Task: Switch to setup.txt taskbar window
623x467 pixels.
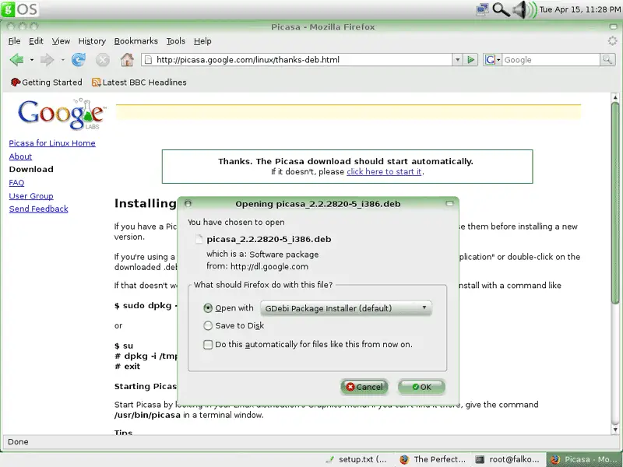Action: coord(356,459)
